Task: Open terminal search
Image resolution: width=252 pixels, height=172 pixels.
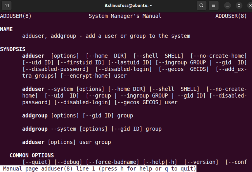Action: (x=201, y=6)
